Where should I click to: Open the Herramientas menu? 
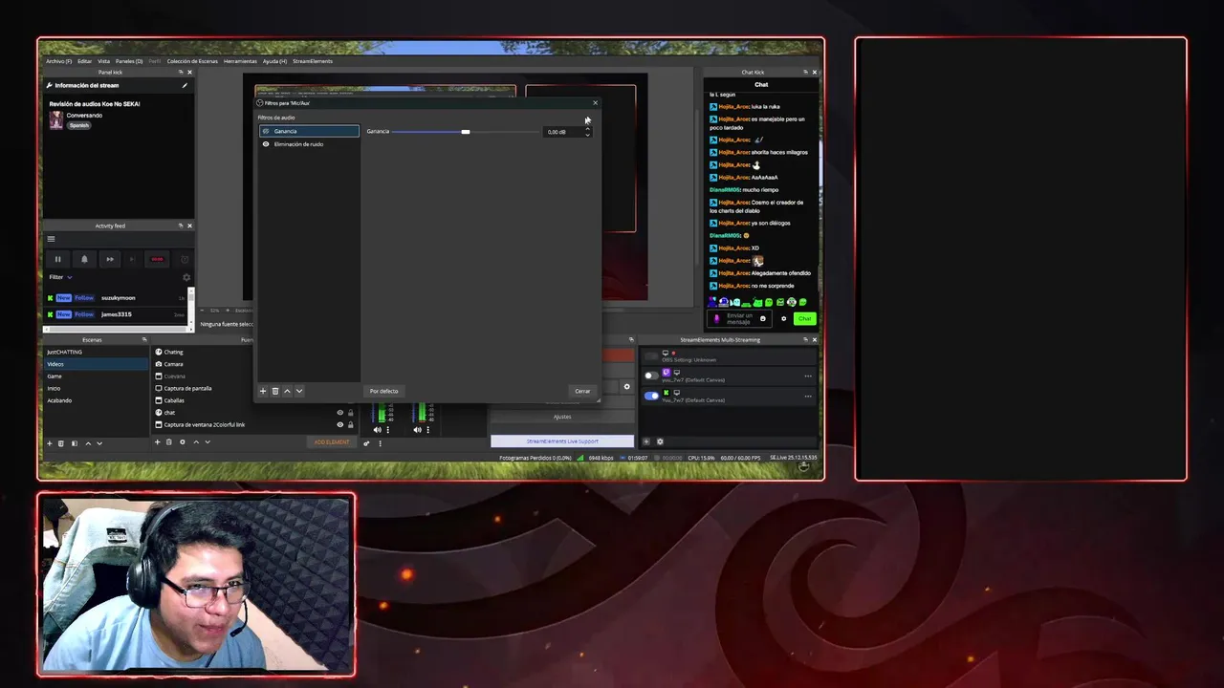(x=240, y=61)
